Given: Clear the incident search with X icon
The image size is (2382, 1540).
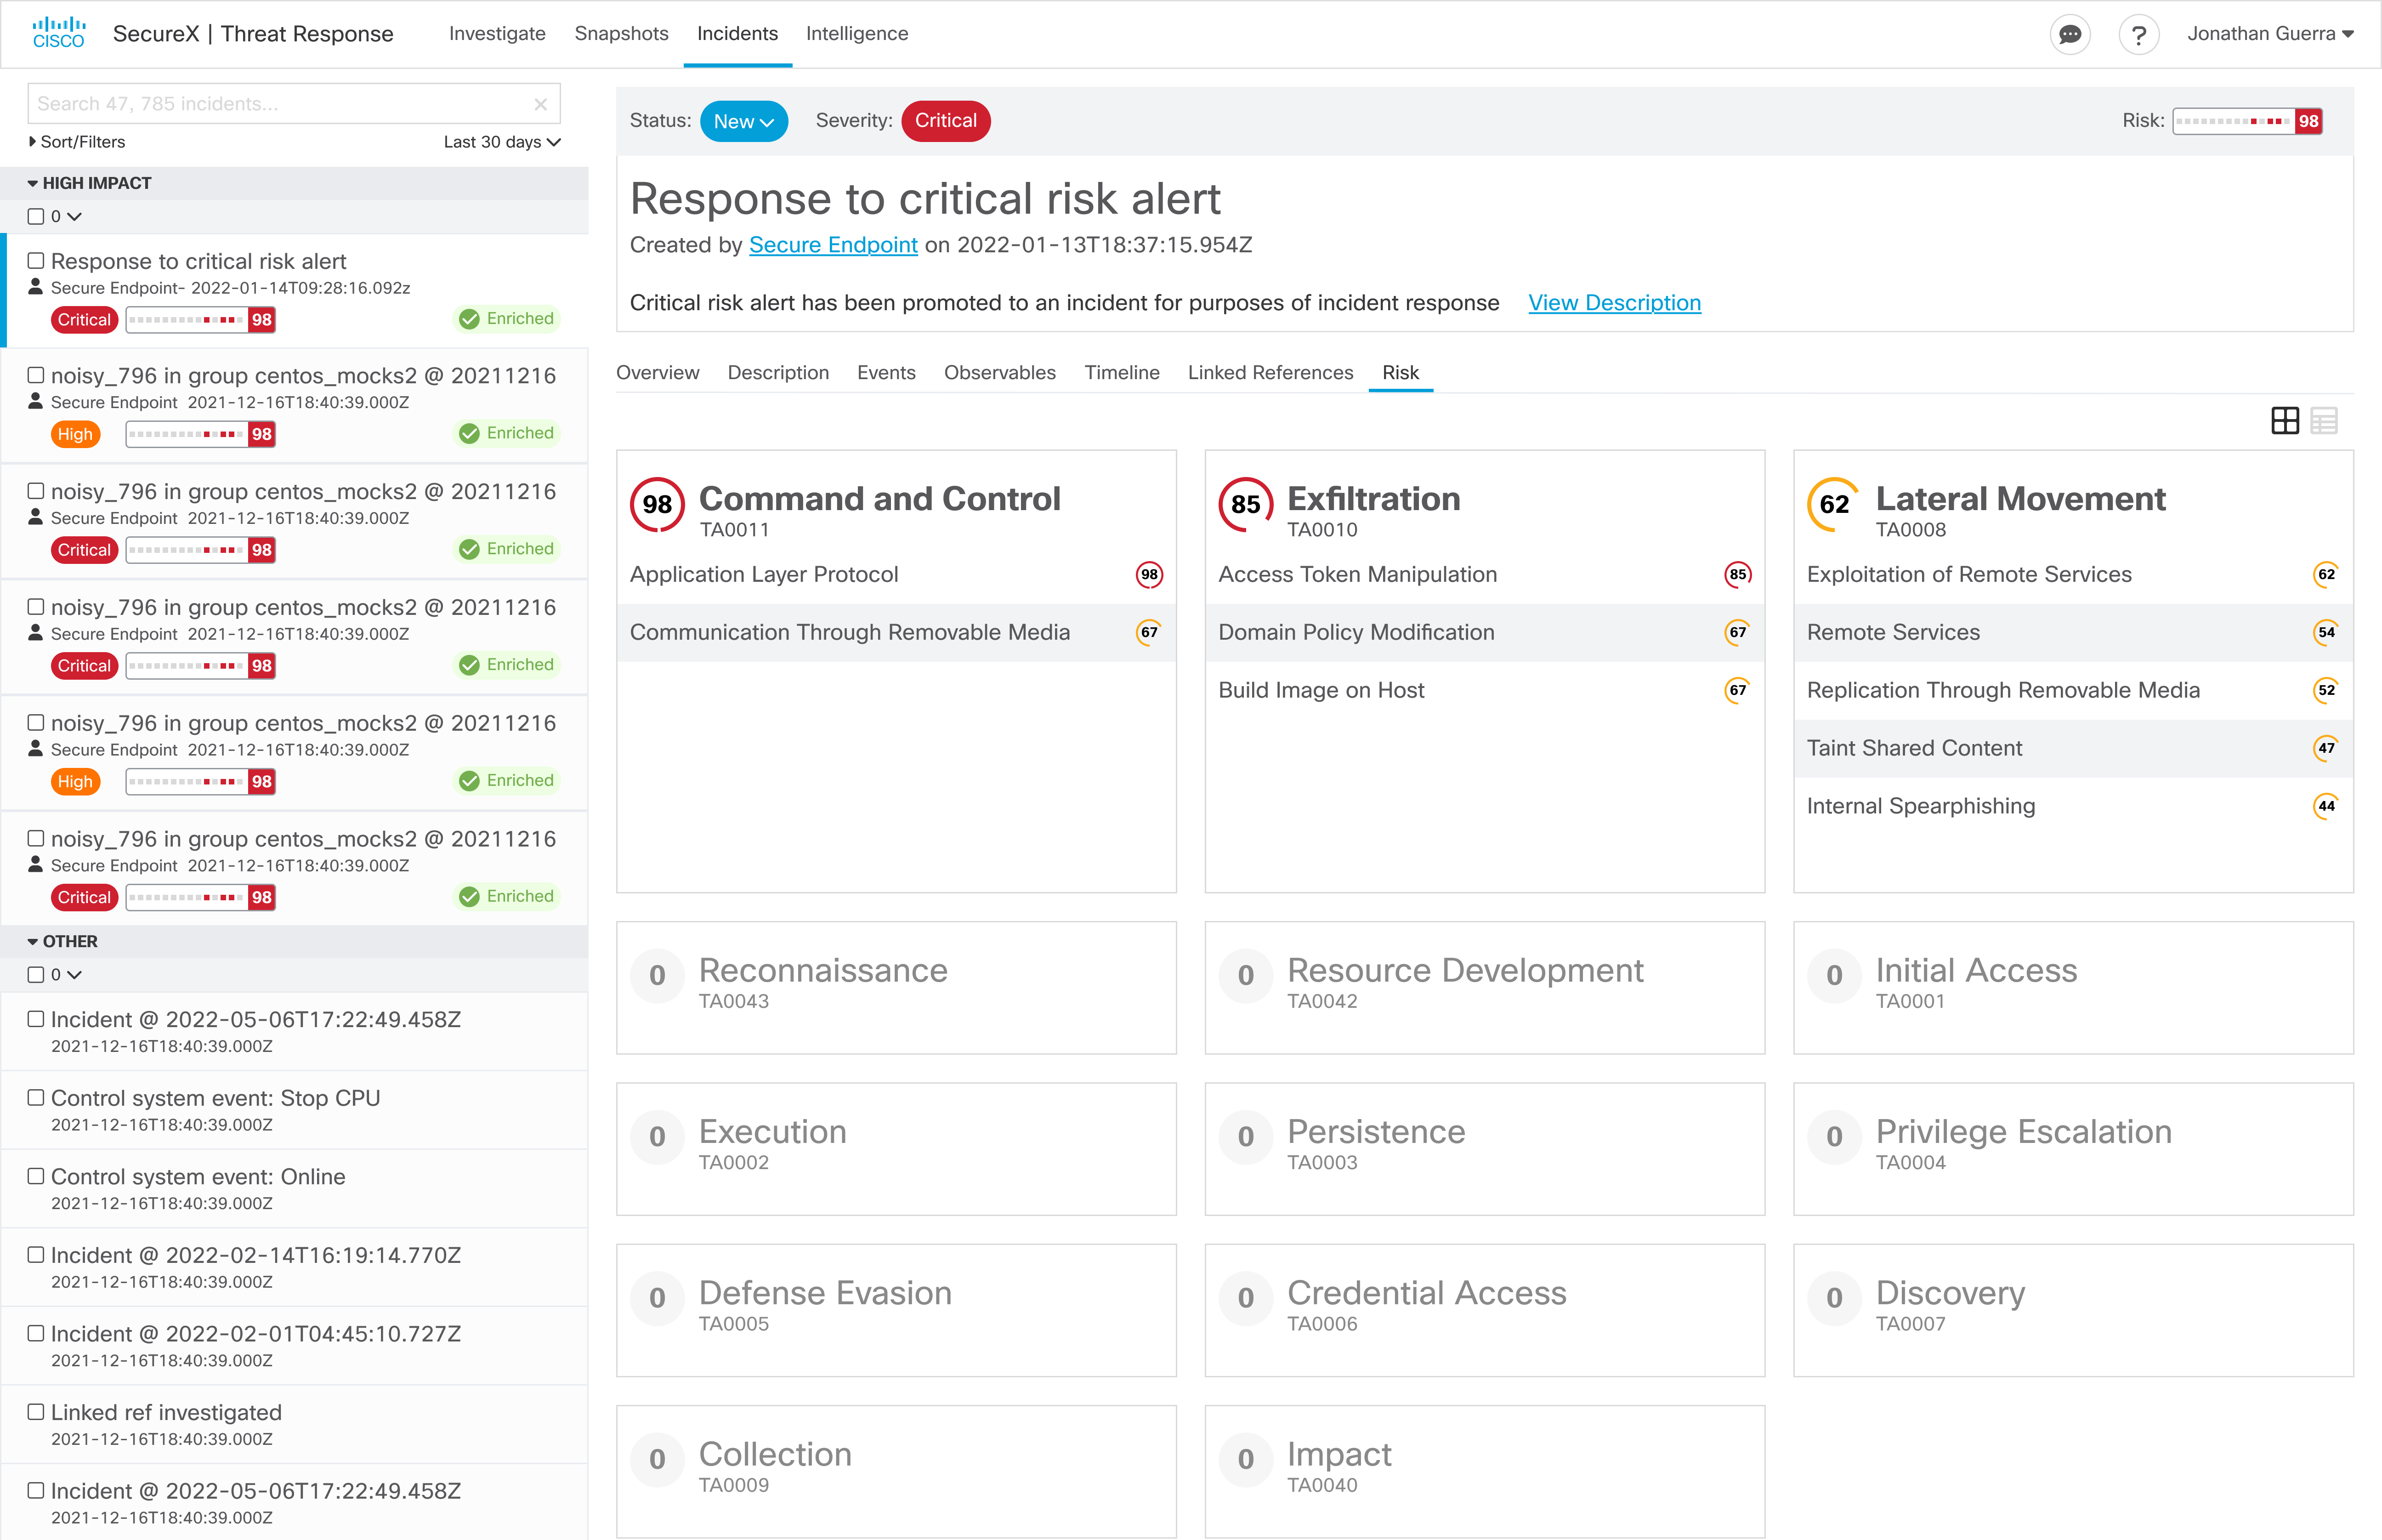Looking at the screenshot, I should pos(541,104).
